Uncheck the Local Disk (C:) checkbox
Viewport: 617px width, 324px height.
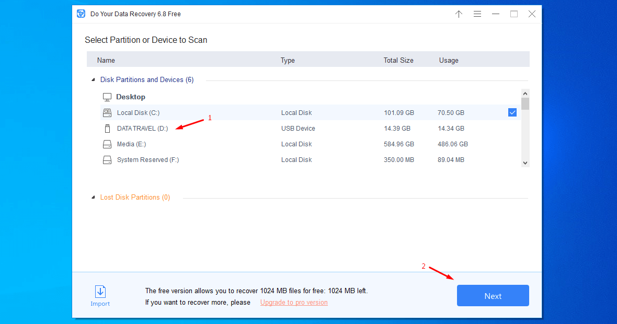[512, 112]
